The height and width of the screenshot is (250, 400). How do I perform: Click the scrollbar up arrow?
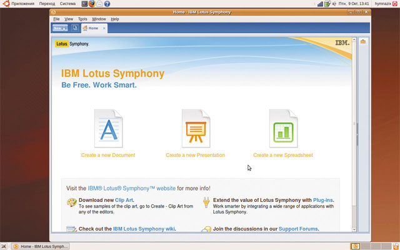point(354,39)
